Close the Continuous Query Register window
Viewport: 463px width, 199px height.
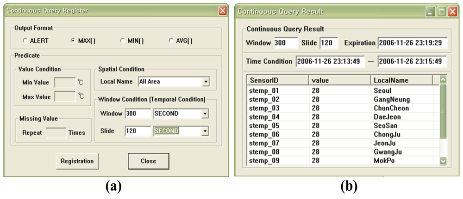tap(223, 11)
